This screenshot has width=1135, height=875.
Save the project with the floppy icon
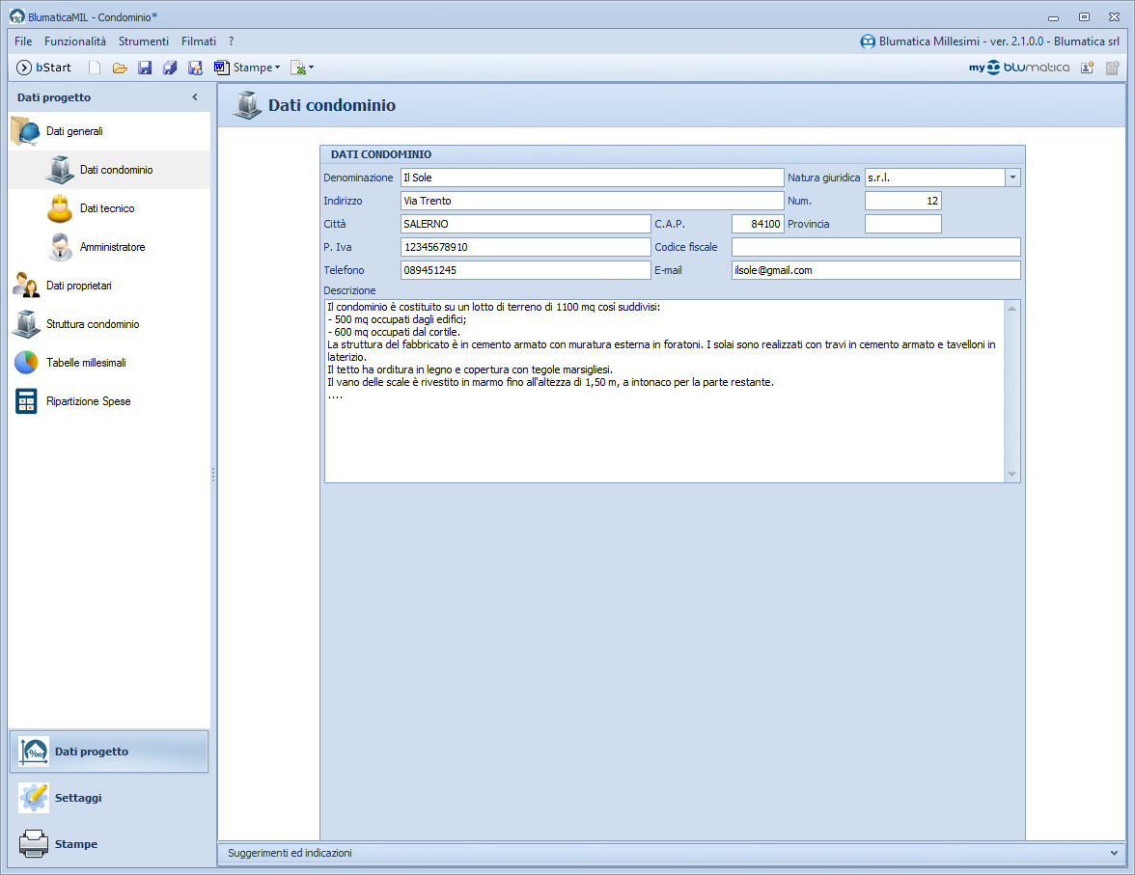[x=145, y=68]
